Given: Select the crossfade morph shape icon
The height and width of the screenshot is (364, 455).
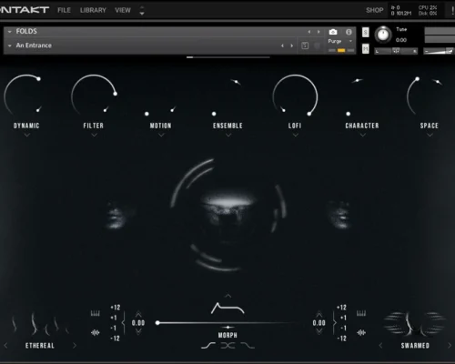Looking at the screenshot, I should [x=227, y=346].
